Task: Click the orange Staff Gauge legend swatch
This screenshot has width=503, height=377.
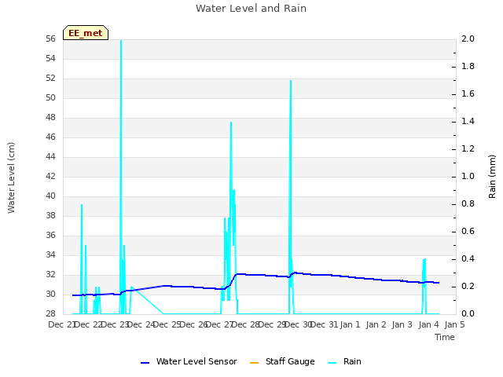Action: [x=254, y=363]
